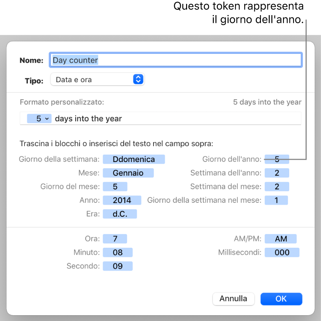Click the Nome text field
Screen dimensions: 321x321
point(175,60)
